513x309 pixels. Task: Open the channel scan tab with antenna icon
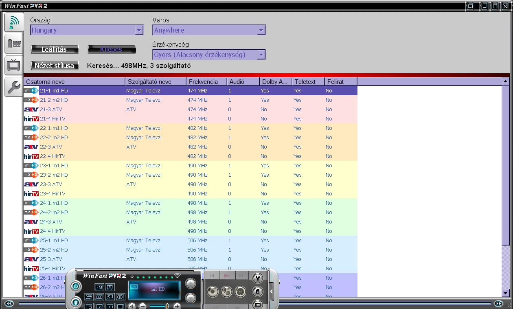(x=14, y=22)
